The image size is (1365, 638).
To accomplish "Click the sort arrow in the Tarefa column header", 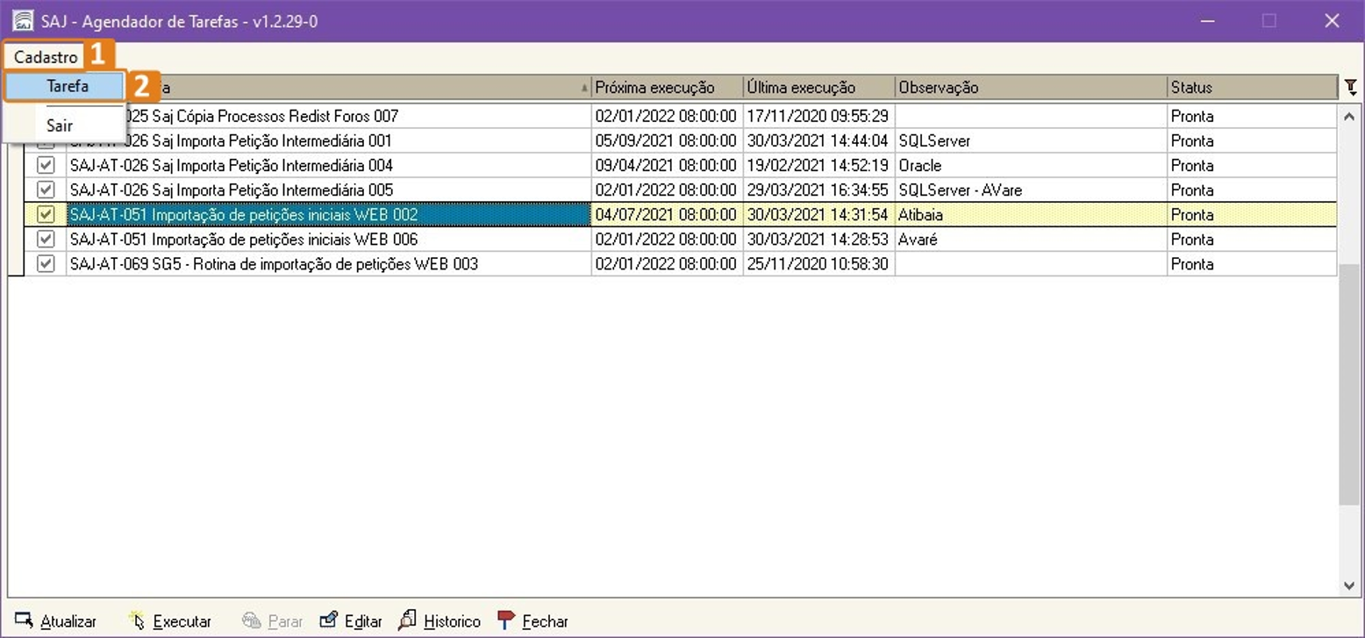I will (x=584, y=88).
